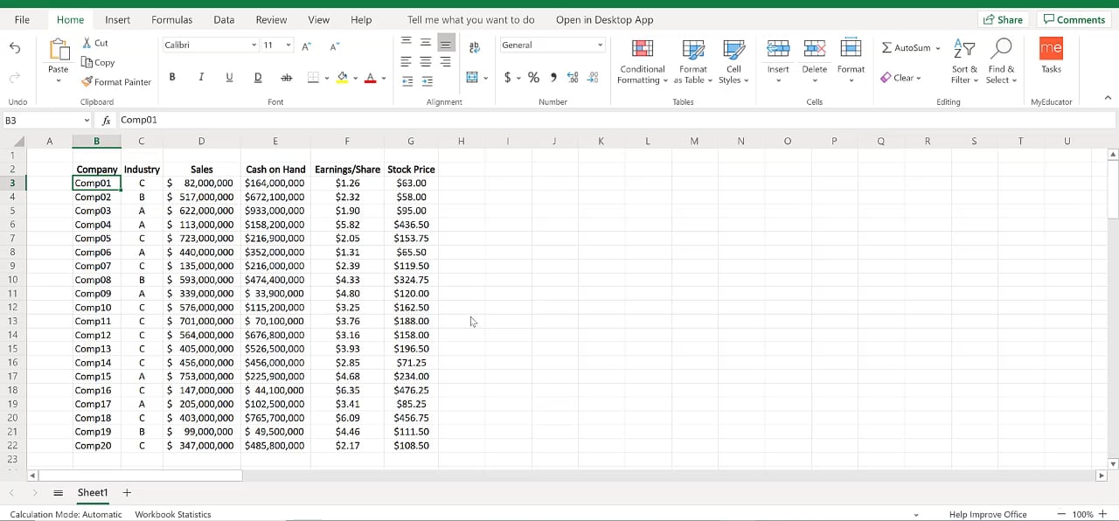Image resolution: width=1119 pixels, height=521 pixels.
Task: Open the Review ribbon tab
Action: coord(271,19)
